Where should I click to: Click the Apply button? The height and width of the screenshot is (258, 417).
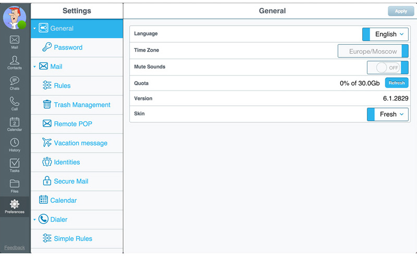[401, 11]
